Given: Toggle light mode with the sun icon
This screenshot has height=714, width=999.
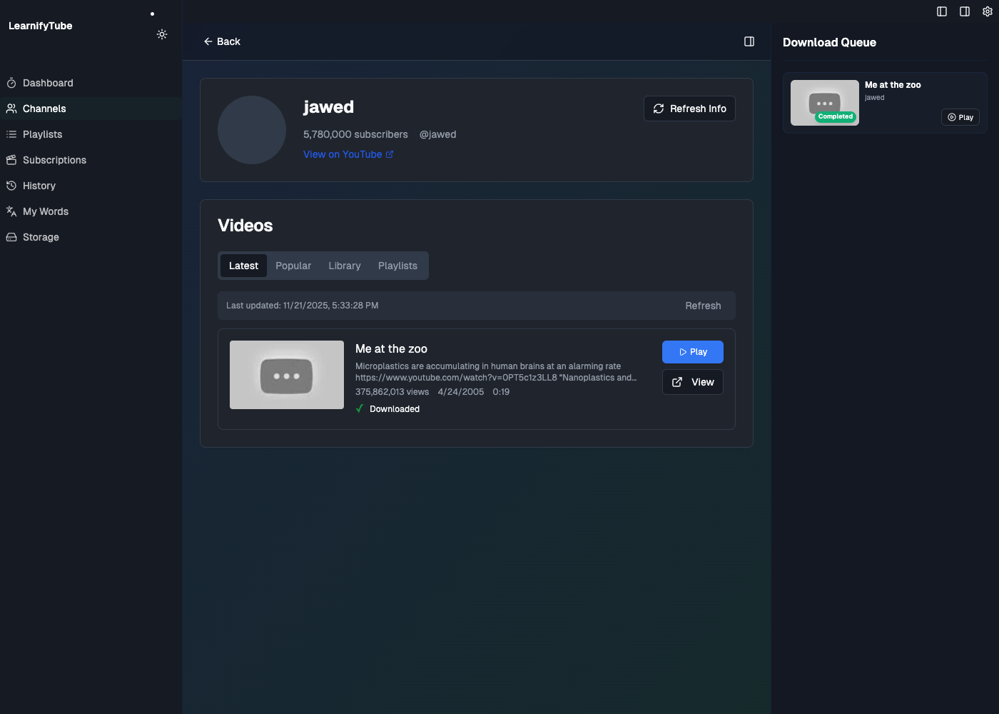Looking at the screenshot, I should pos(162,34).
